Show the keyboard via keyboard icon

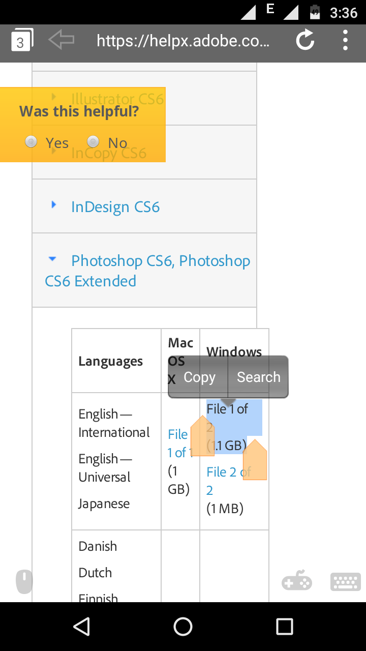(x=346, y=582)
